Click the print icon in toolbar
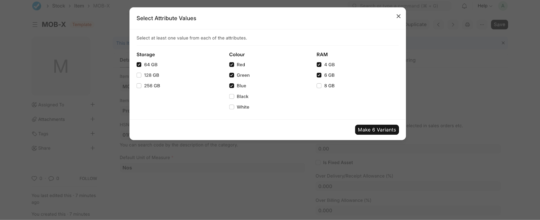 click(x=467, y=25)
